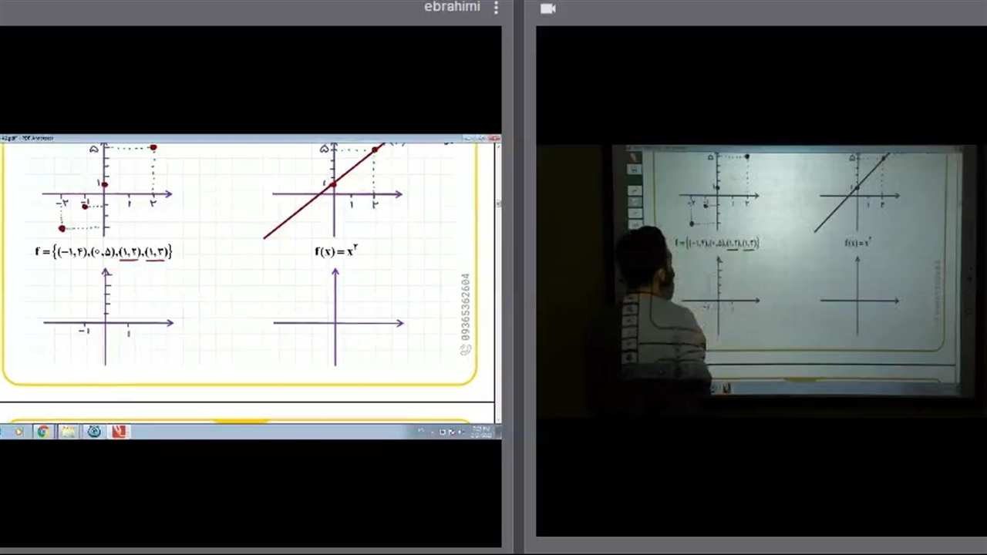Viewport: 987px width, 555px height.
Task: Click the system tray volume icons
Action: click(447, 432)
